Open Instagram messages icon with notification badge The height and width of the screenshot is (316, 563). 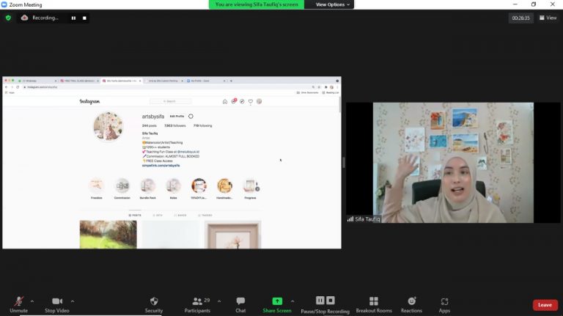(x=234, y=101)
